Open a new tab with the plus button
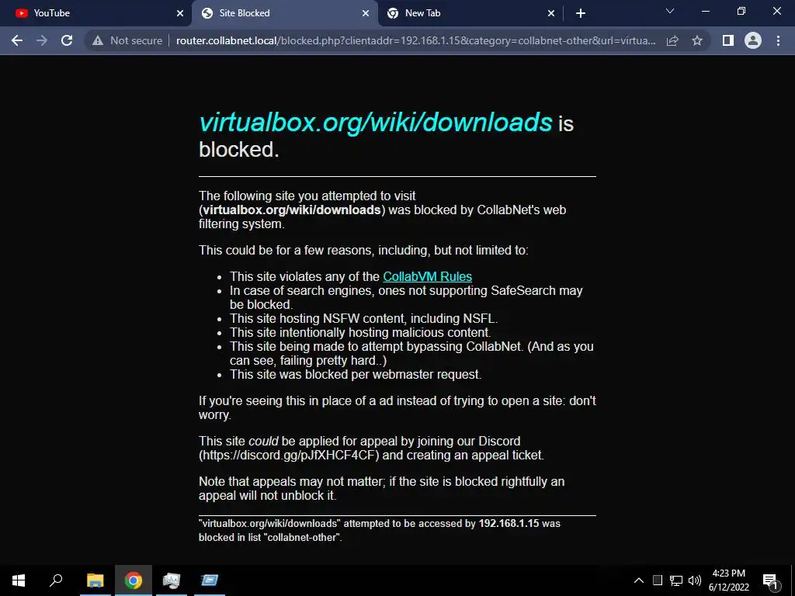 click(581, 13)
